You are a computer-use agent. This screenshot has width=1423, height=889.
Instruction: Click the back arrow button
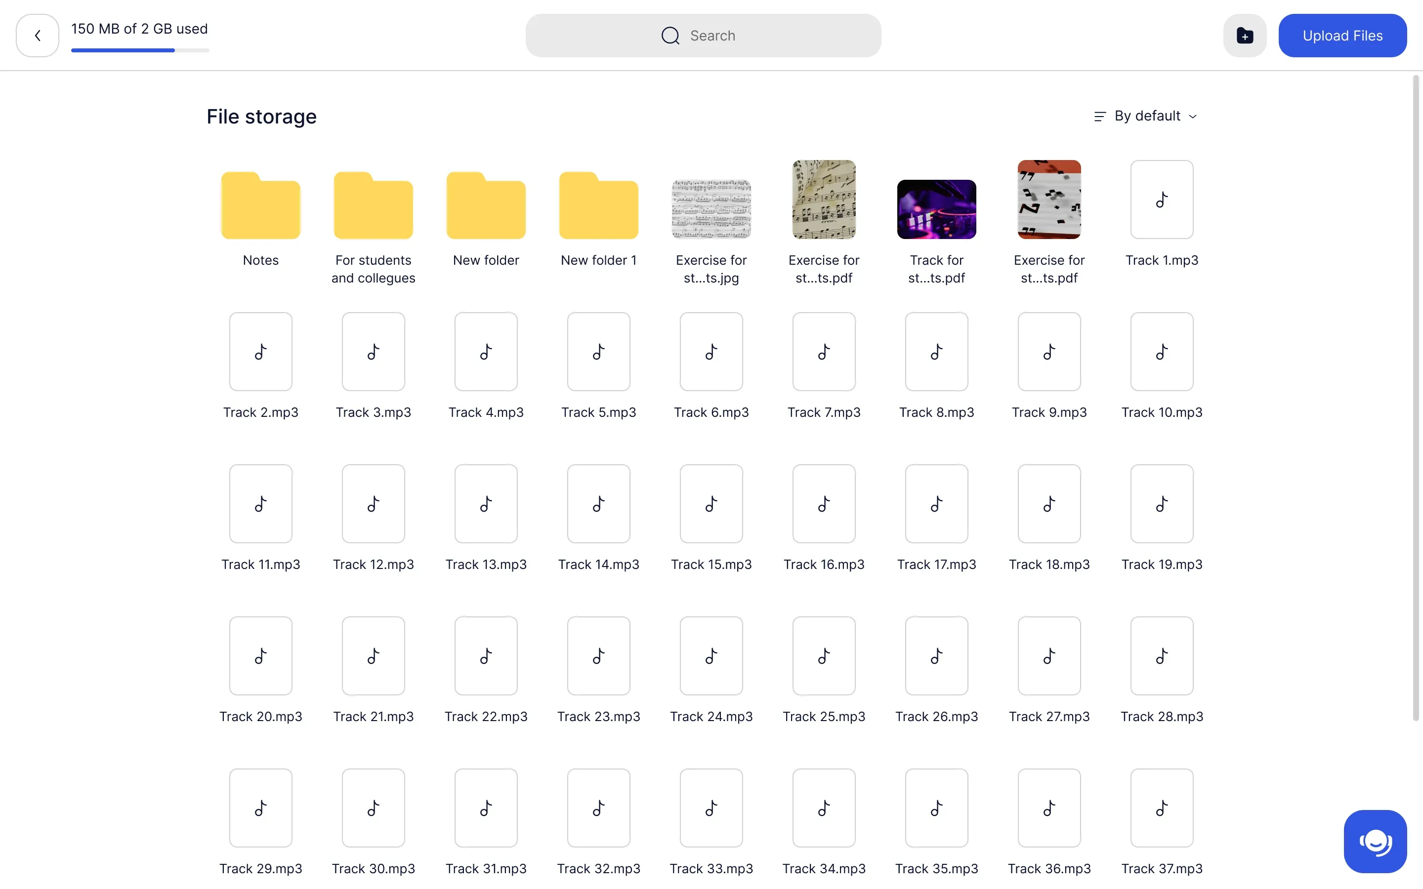[38, 36]
